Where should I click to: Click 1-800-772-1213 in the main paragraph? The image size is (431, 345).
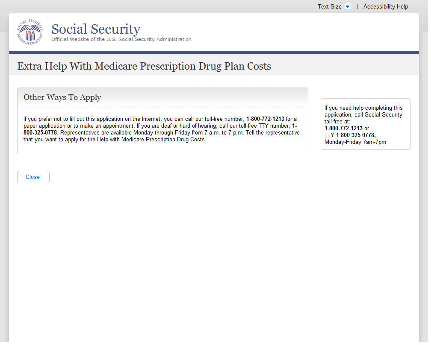click(x=265, y=119)
